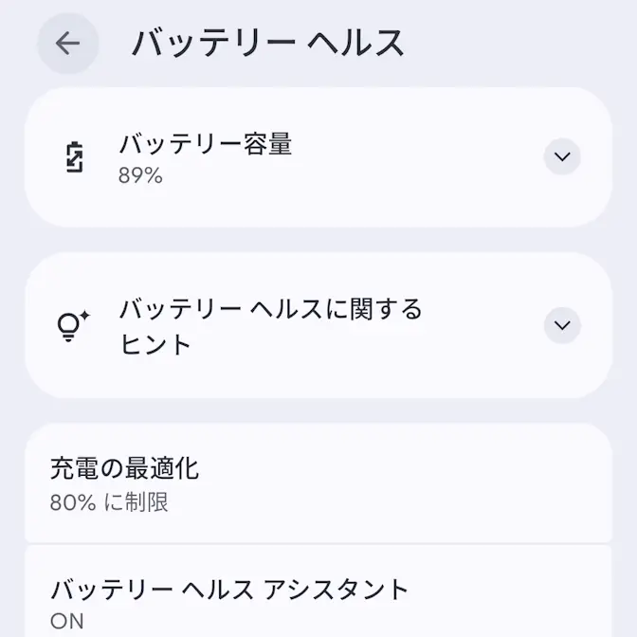Tap the ON status text
The width and height of the screenshot is (637, 637).
pos(67,622)
